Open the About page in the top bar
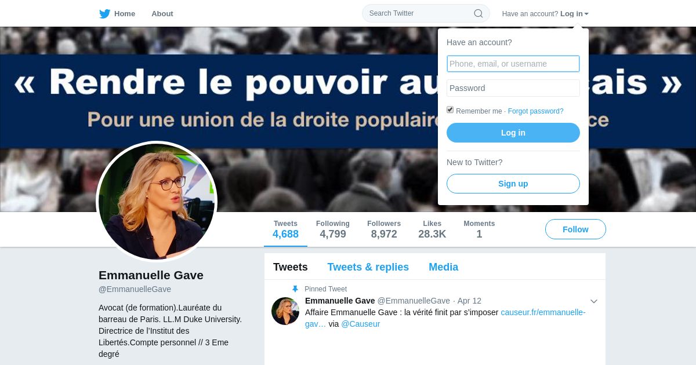The image size is (696, 365). coord(162,14)
